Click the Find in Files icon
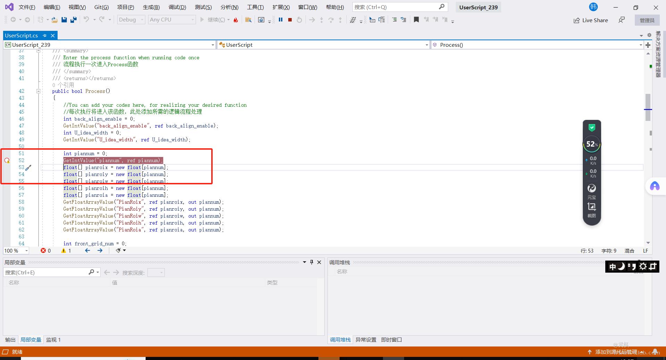Image resolution: width=666 pixels, height=360 pixels. click(248, 20)
